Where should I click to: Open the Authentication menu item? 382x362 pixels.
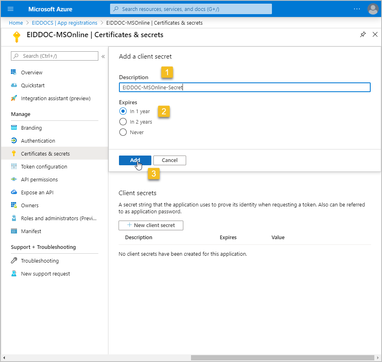point(38,141)
